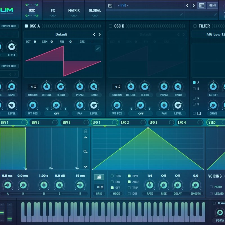Image resolution: width=225 pixels, height=225 pixels.
Task: Click the Init preset name
Action: [123, 5]
